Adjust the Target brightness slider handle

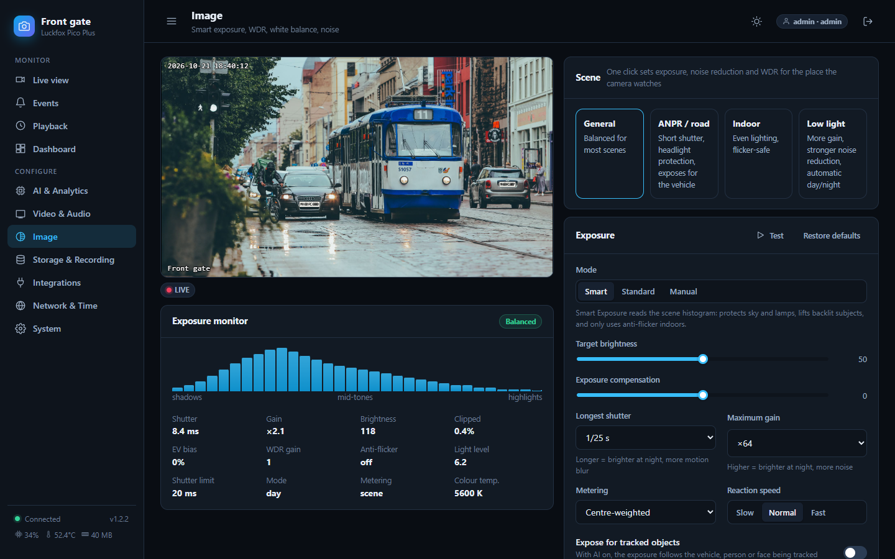click(x=703, y=359)
